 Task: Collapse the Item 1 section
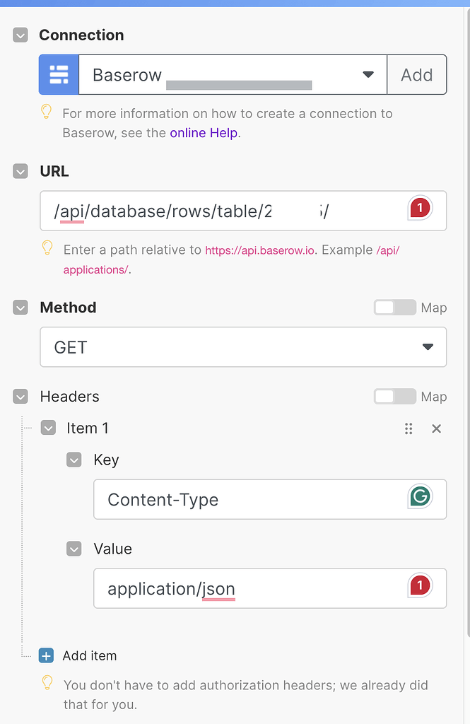(x=48, y=428)
